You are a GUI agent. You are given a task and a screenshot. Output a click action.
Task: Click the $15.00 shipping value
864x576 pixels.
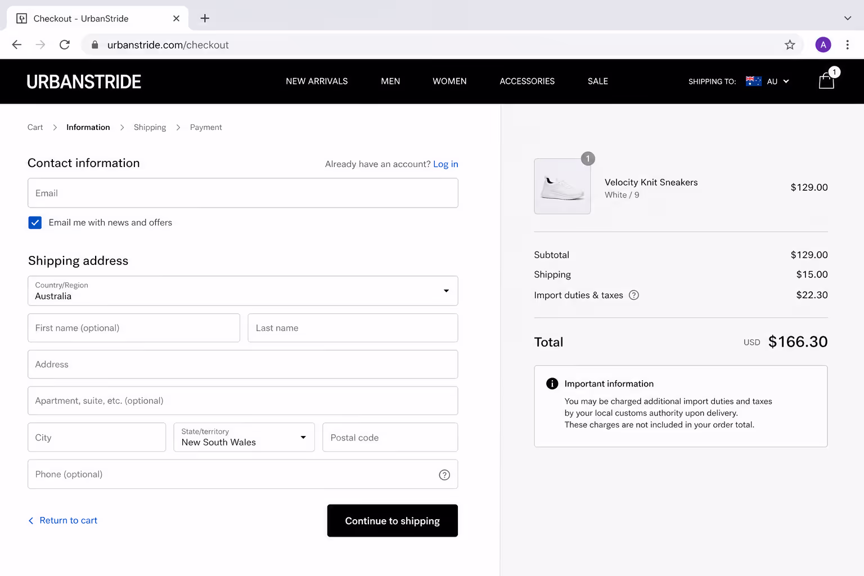tap(812, 274)
